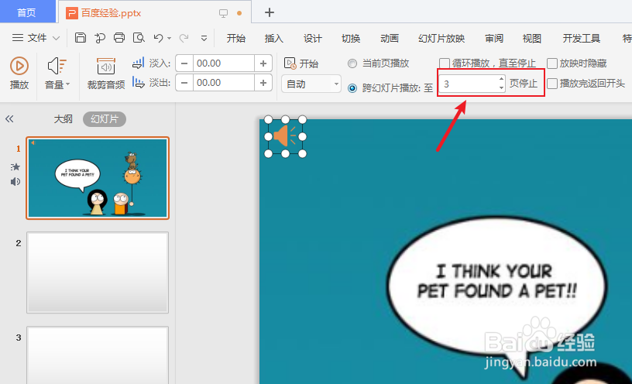
Task: Click animation star icon beside slide 1
Action: (15, 166)
